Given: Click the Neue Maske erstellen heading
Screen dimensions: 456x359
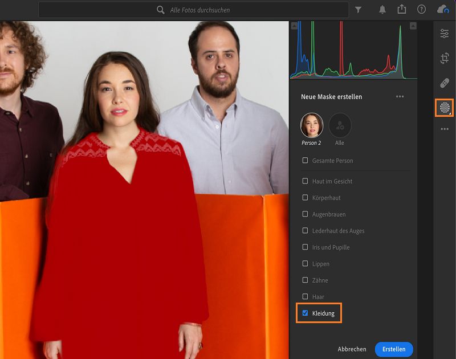Looking at the screenshot, I should point(331,97).
